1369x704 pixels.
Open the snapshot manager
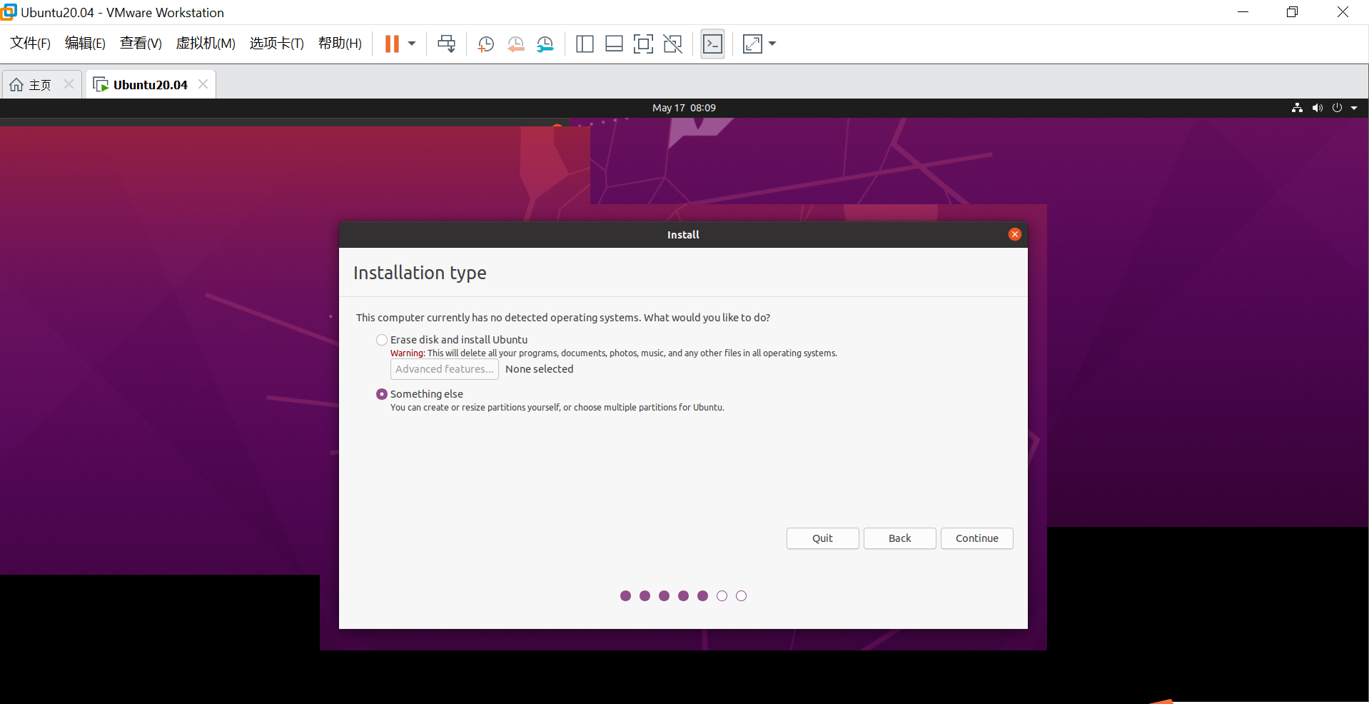coord(545,44)
